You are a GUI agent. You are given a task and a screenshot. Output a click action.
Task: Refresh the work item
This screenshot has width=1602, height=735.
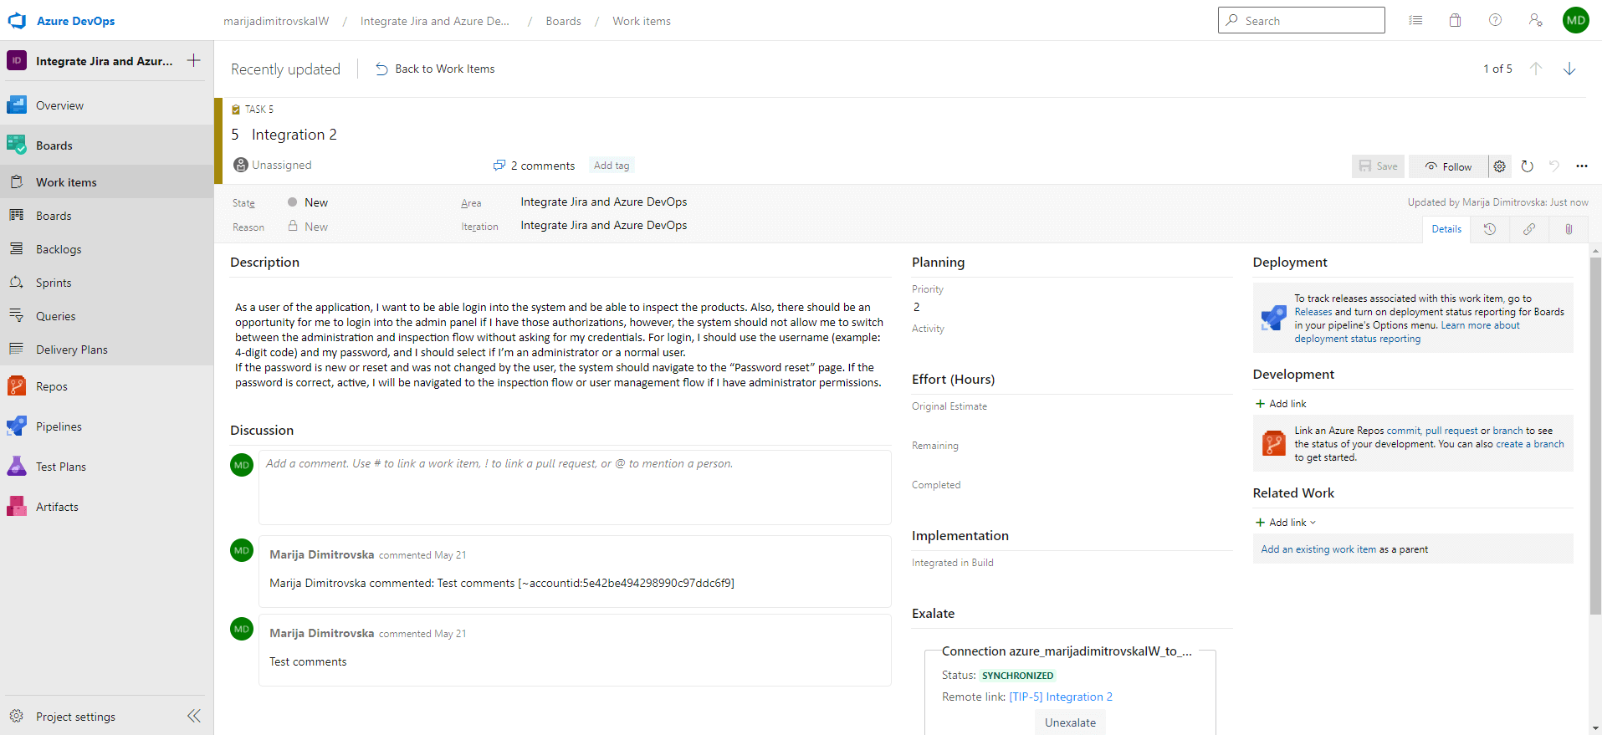(x=1527, y=166)
